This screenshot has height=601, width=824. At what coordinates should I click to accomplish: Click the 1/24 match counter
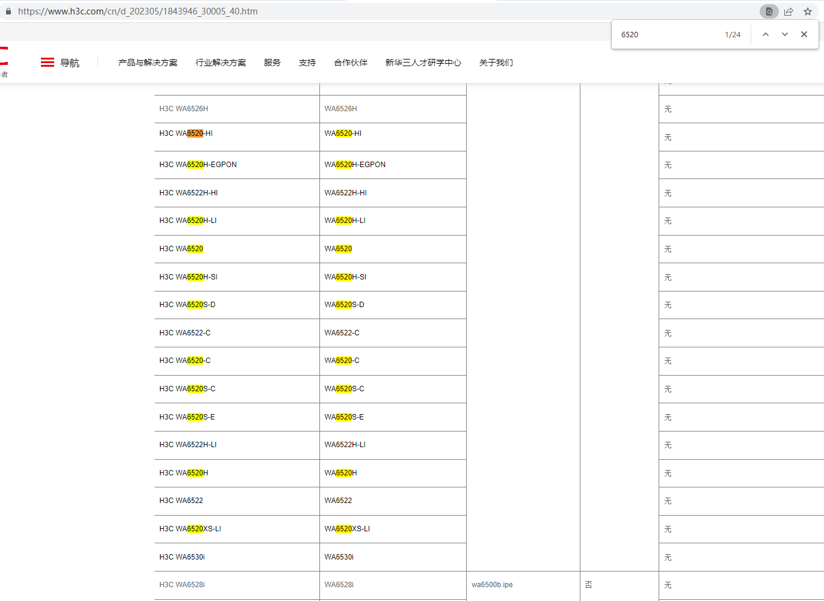click(x=733, y=35)
